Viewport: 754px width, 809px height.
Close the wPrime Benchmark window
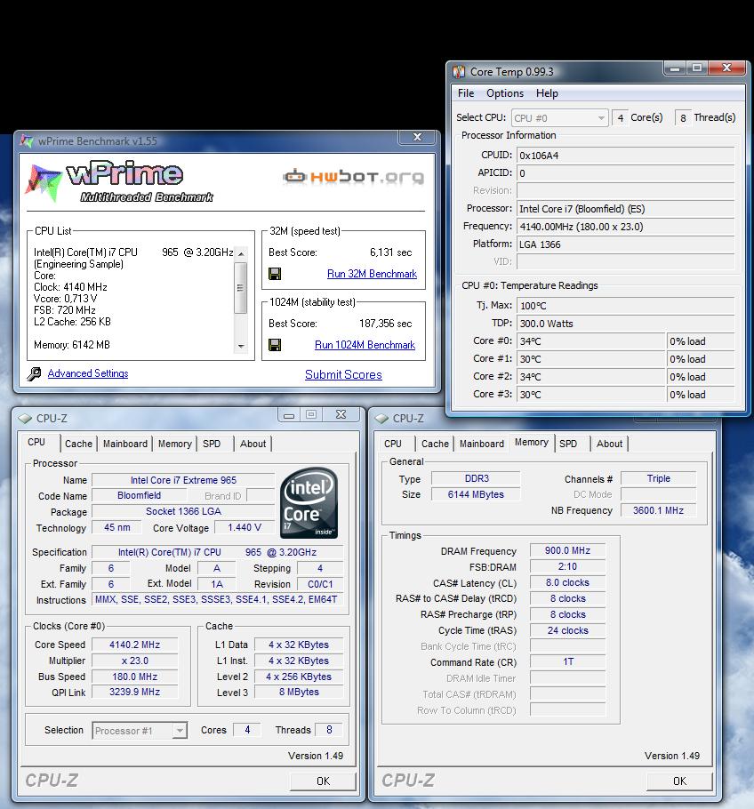(418, 137)
